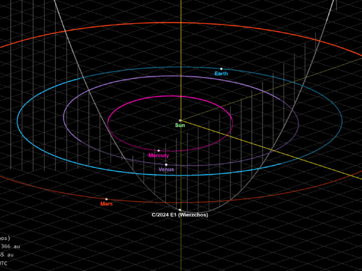Select the magenta Mercury label
This screenshot has width=362, height=271.
[x=159, y=156]
